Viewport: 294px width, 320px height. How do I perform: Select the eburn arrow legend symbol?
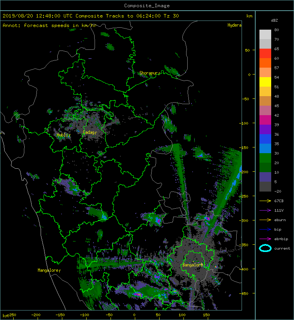pos(265,220)
